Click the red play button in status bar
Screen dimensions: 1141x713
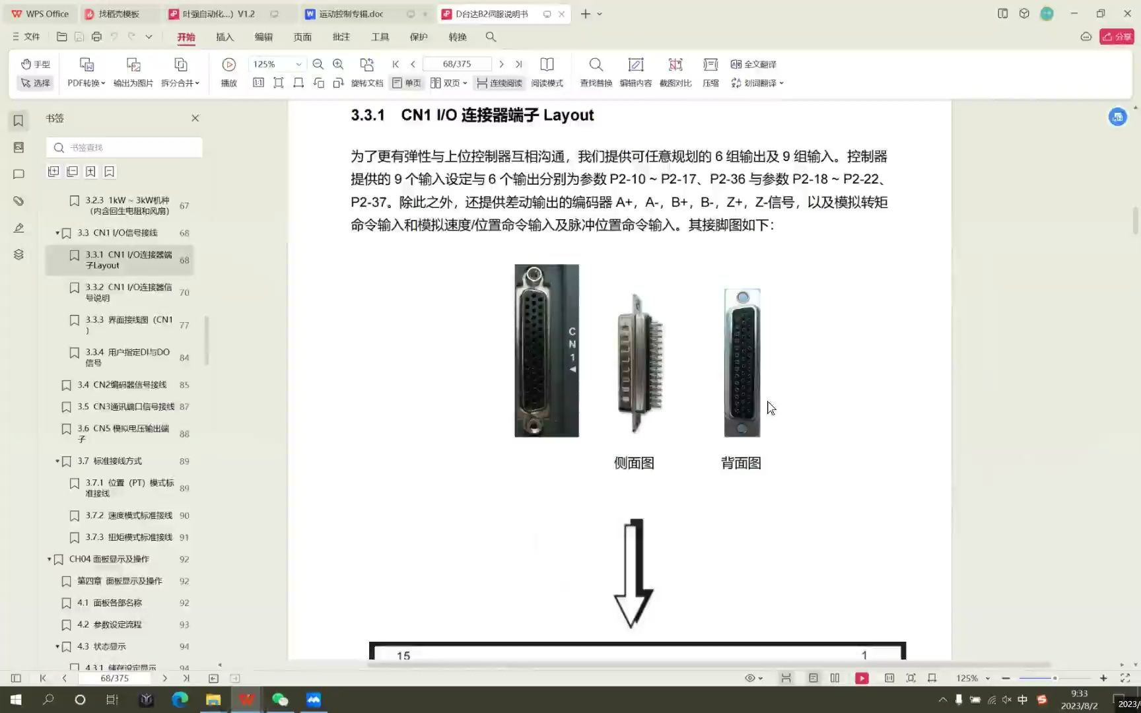[862, 678]
